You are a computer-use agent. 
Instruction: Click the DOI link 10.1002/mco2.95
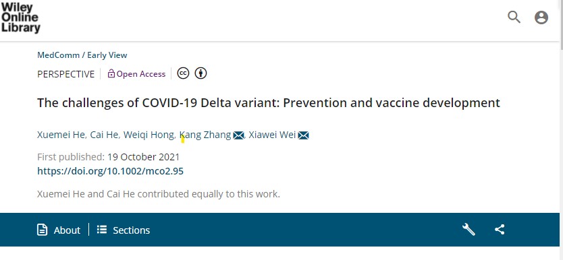pos(110,171)
